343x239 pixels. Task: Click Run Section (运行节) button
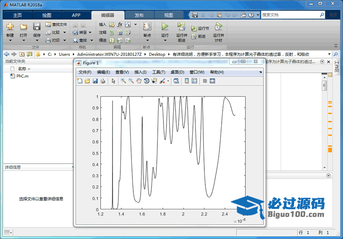click(200, 28)
